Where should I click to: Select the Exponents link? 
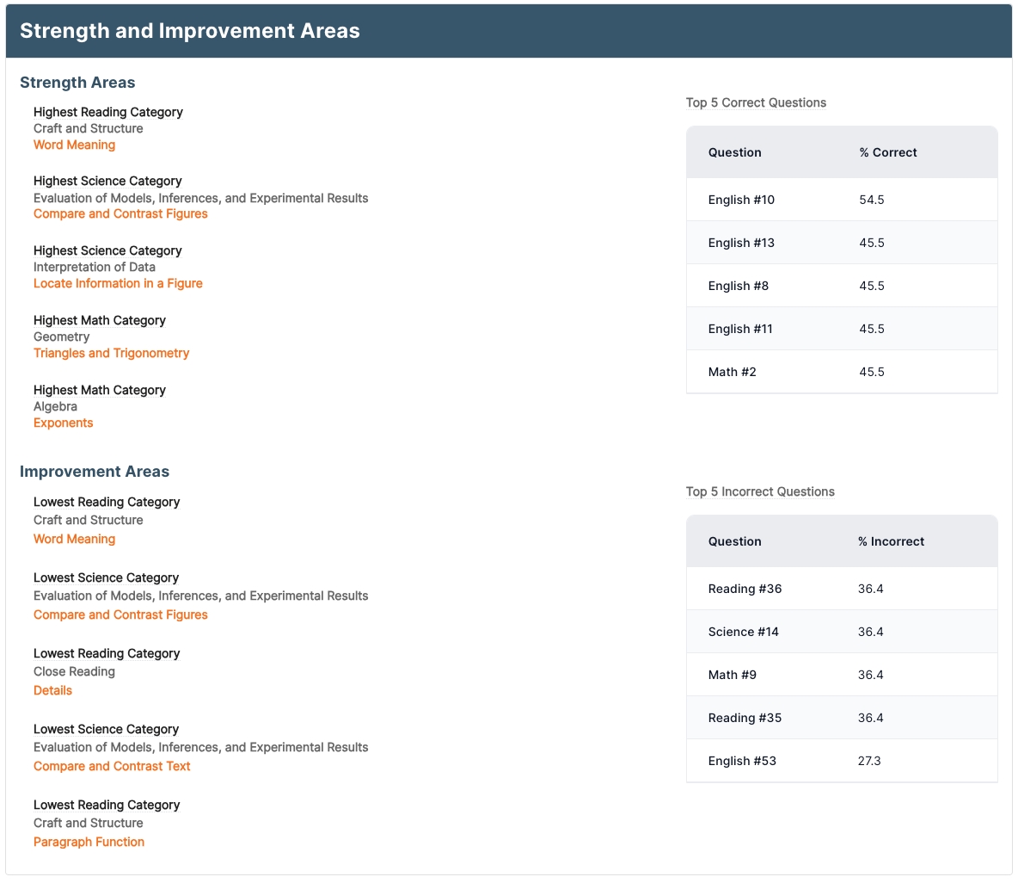[63, 423]
